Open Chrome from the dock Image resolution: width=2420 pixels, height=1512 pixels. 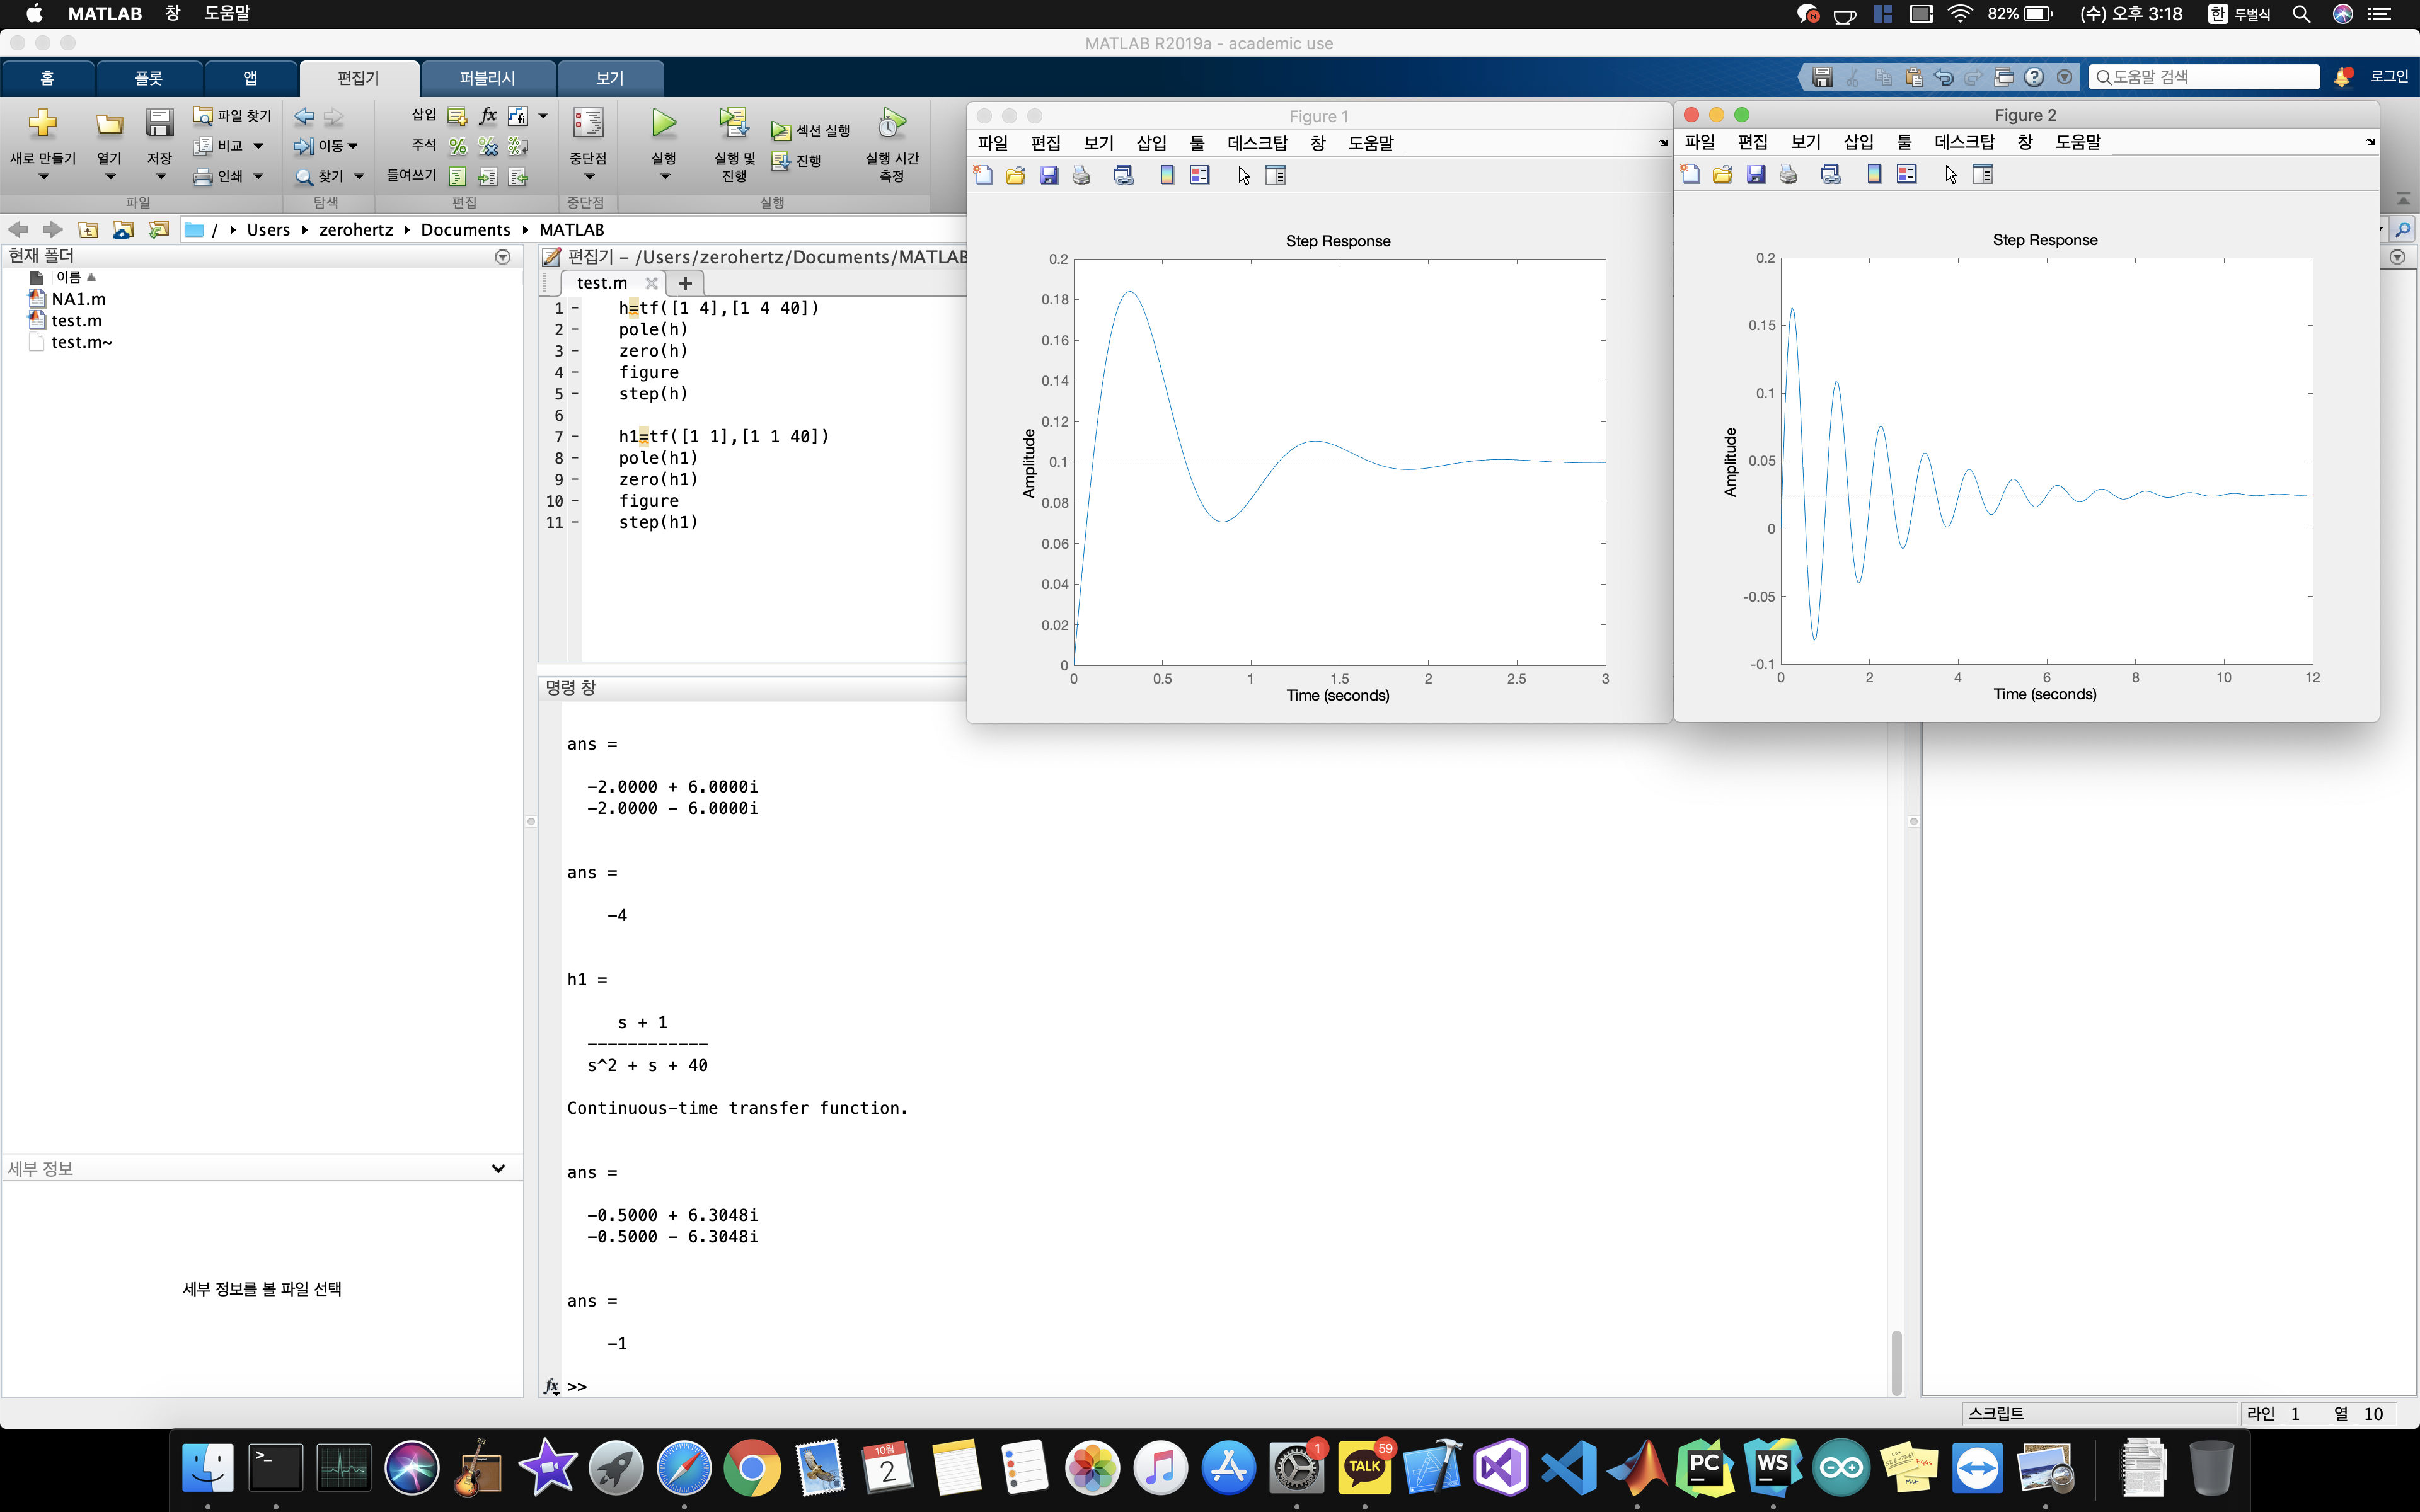coord(751,1468)
